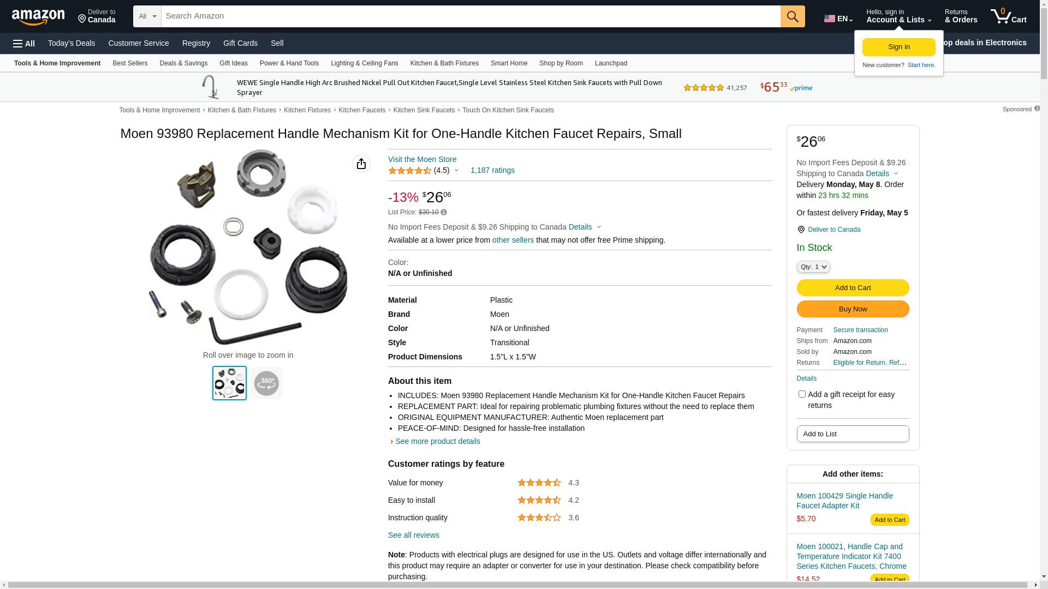This screenshot has width=1048, height=589.
Task: Check the gift receipt checkbox
Action: click(x=802, y=394)
